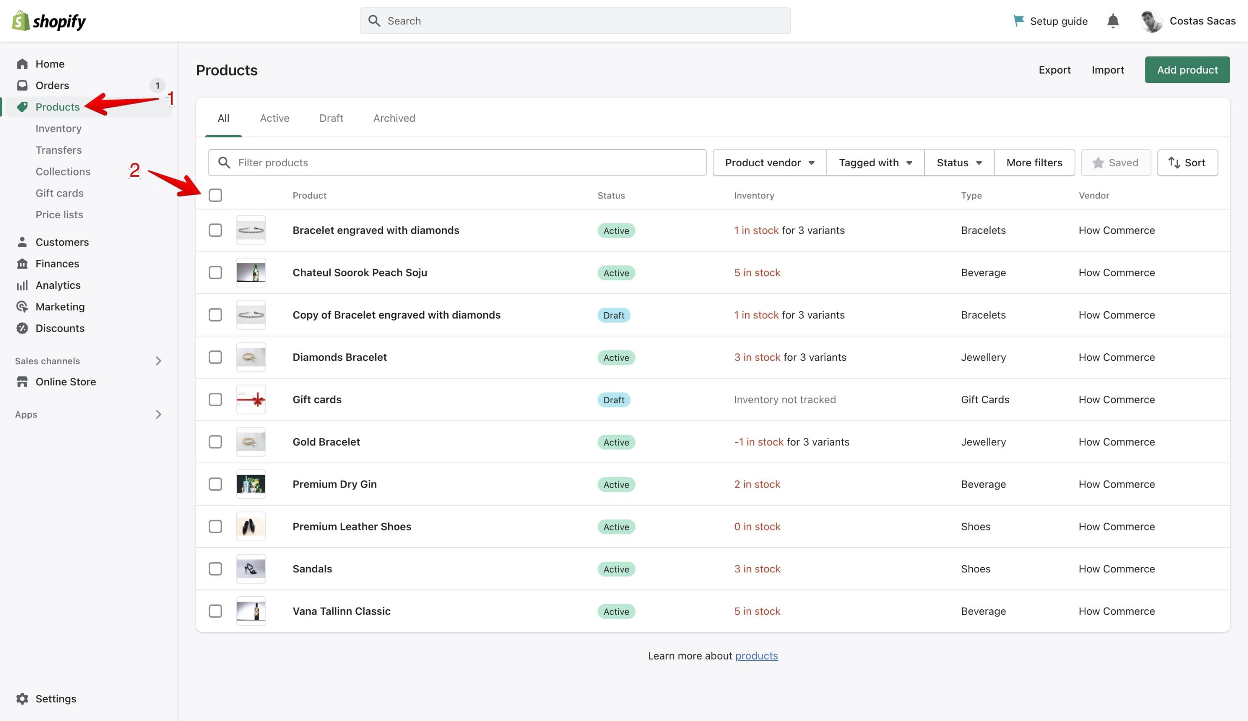Click the Home house icon
1248x721 pixels.
[22, 64]
